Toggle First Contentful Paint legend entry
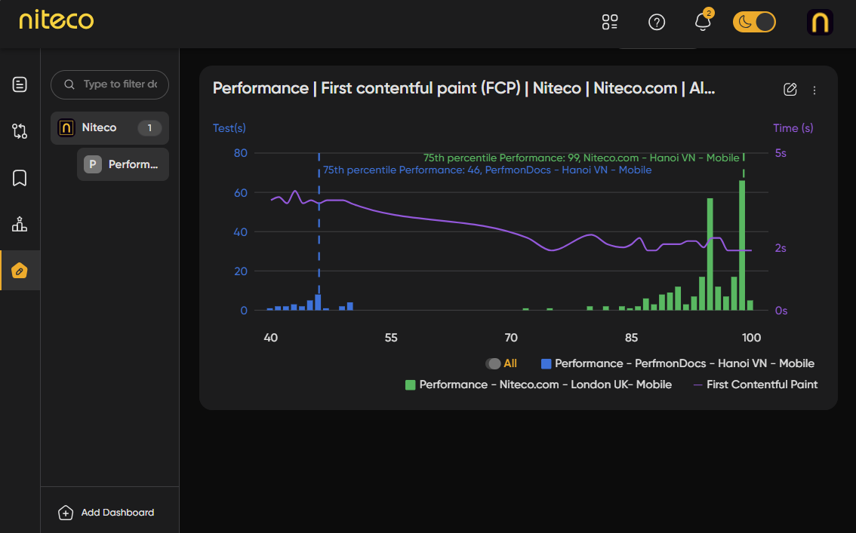 [x=755, y=384]
